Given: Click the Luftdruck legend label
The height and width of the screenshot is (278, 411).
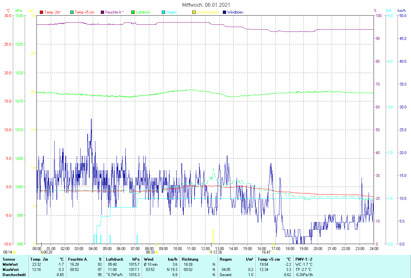Looking at the screenshot, I should tap(143, 12).
